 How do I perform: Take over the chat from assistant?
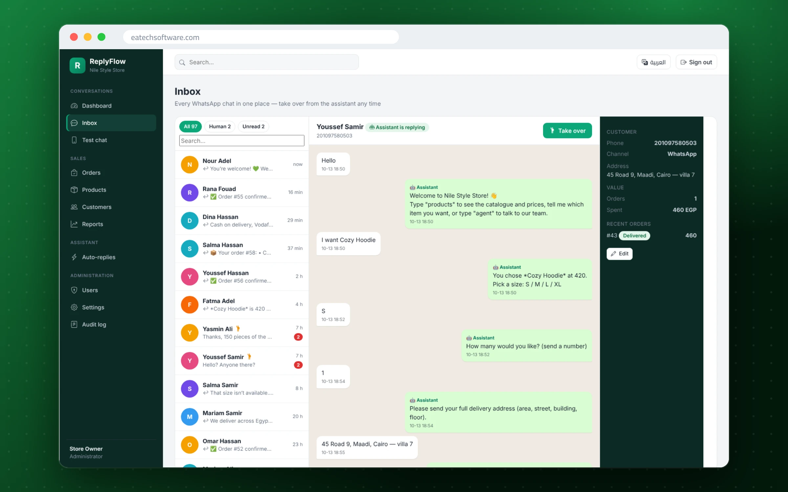tap(567, 131)
